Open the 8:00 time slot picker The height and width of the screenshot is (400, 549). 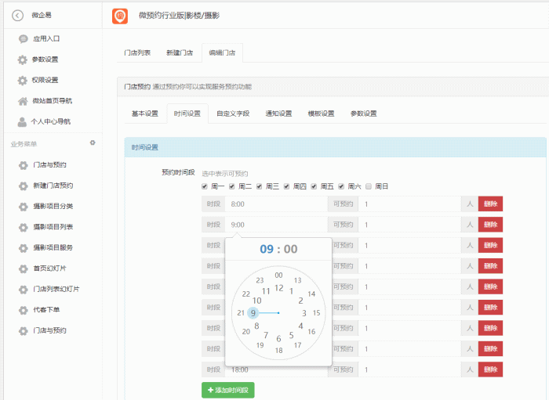click(275, 204)
